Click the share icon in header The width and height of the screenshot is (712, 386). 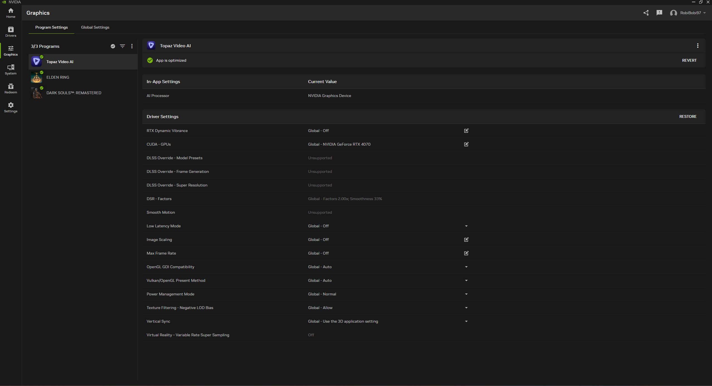pos(646,13)
